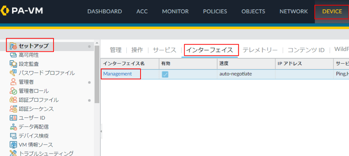Click the 管理者ロール icon

tap(13, 91)
